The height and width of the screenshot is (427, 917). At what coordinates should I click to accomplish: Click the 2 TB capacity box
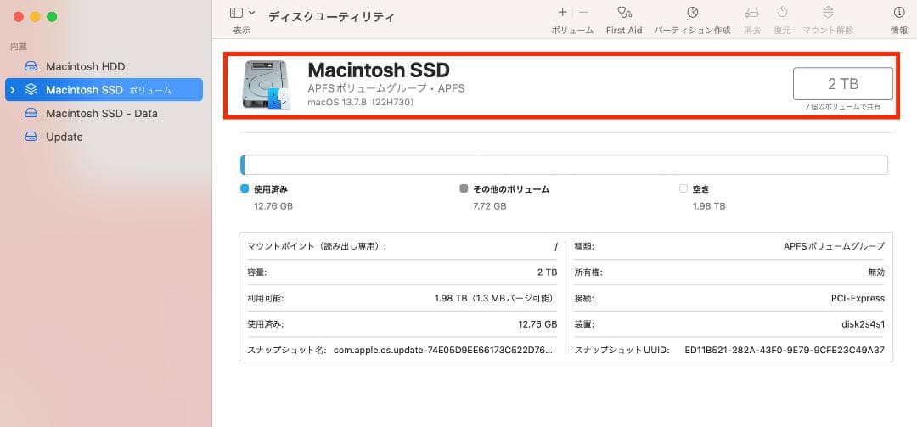pos(843,84)
